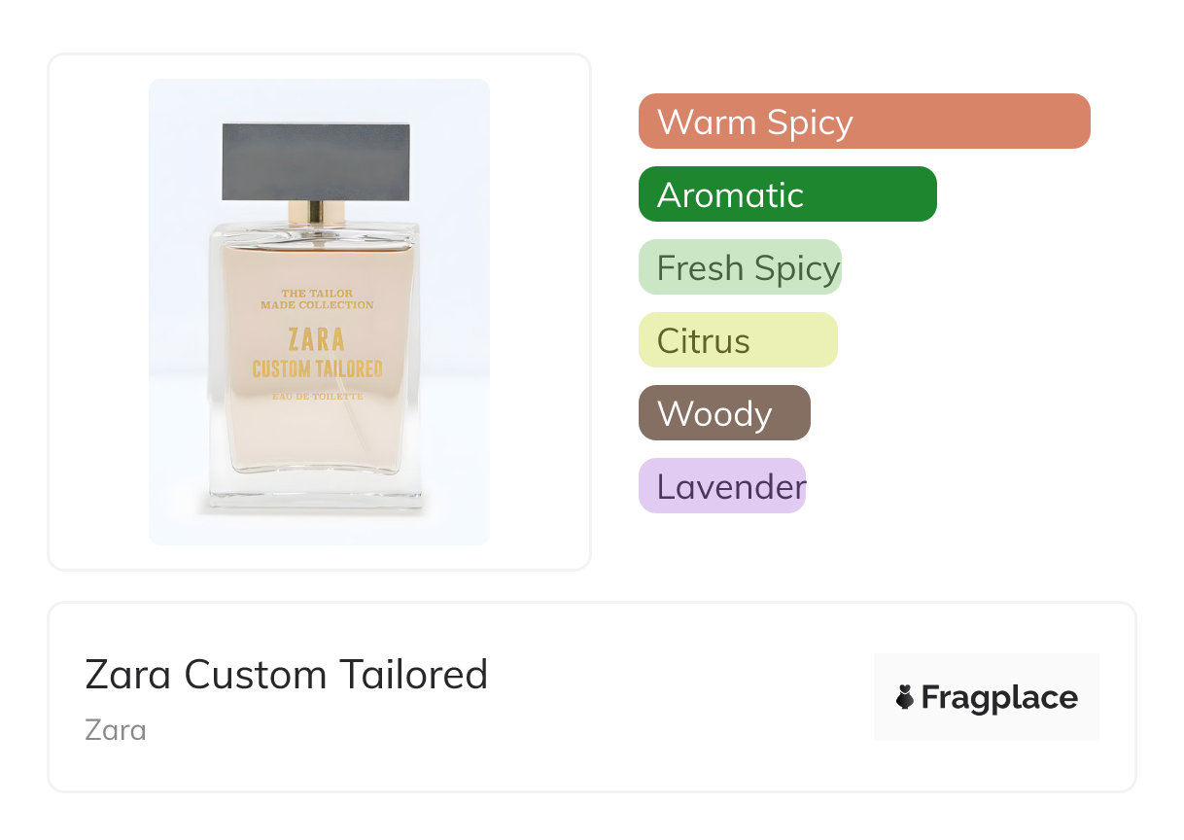Click the perfume bottle's gray cap
The height and width of the screenshot is (840, 1184).
(316, 161)
